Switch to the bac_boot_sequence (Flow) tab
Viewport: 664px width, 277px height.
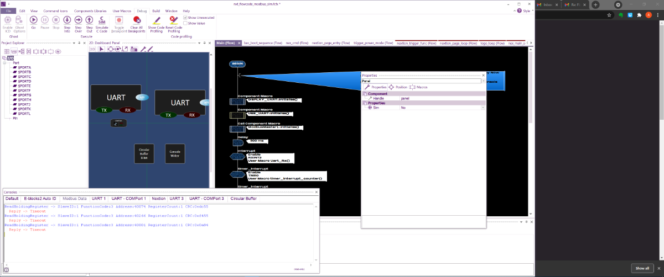(x=263, y=42)
